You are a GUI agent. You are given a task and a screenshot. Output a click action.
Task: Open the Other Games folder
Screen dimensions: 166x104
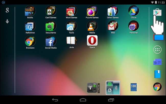[x=113, y=11]
